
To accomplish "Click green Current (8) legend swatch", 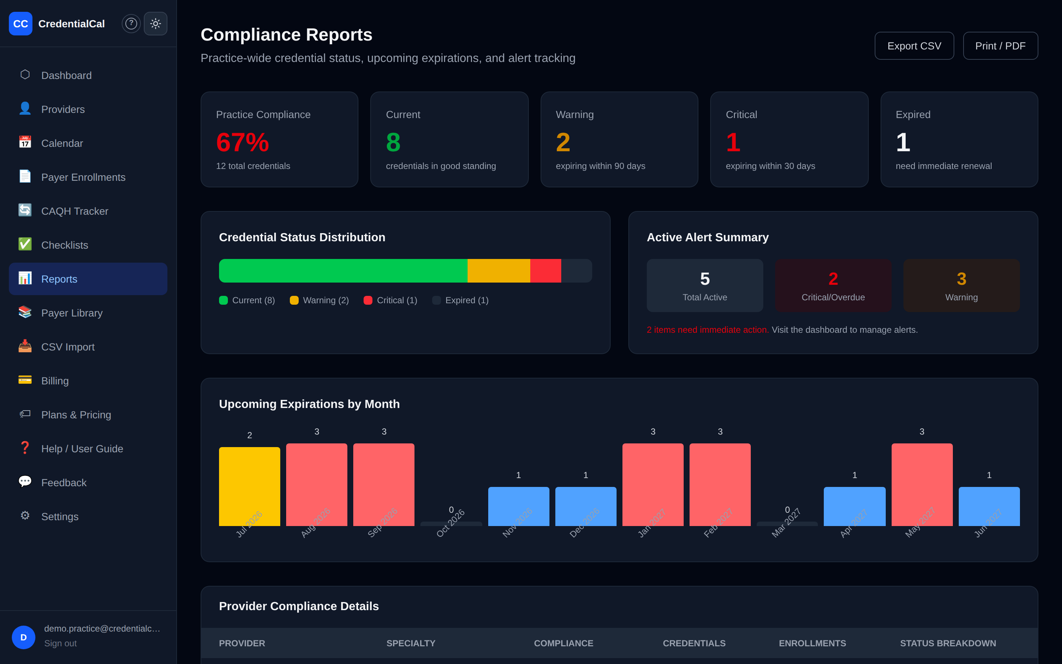I will (223, 300).
